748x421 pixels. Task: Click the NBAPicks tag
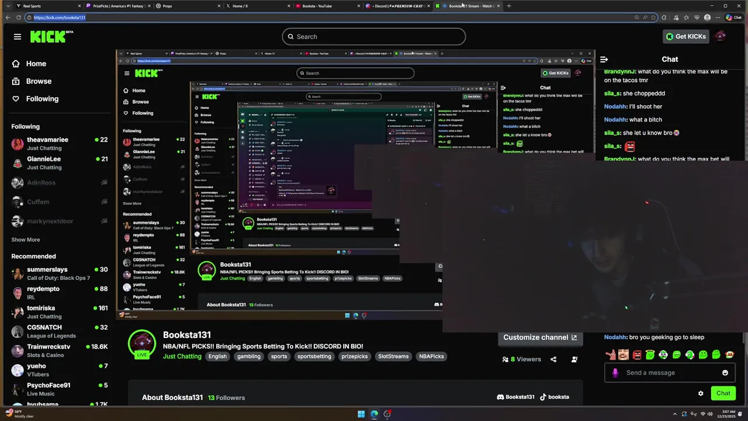click(431, 356)
